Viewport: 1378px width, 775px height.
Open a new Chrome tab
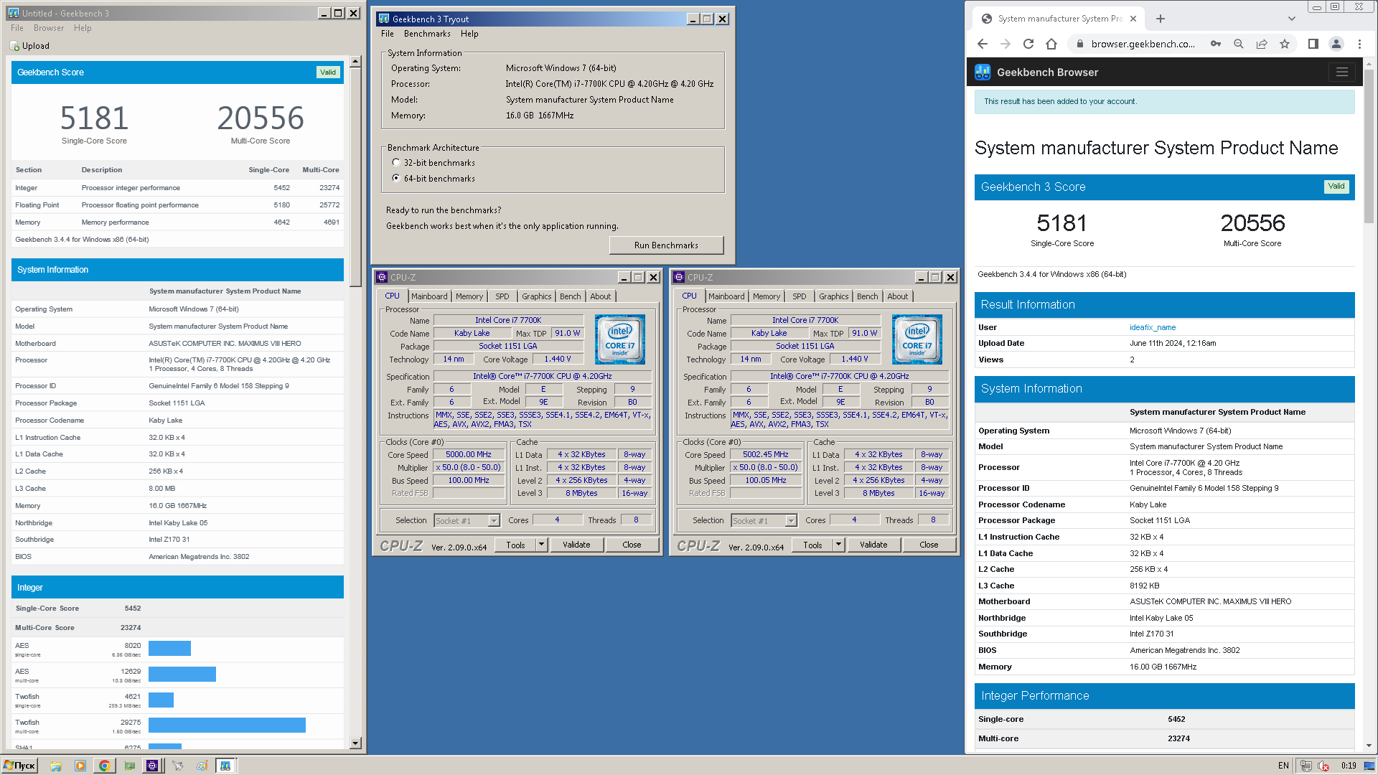1161,19
